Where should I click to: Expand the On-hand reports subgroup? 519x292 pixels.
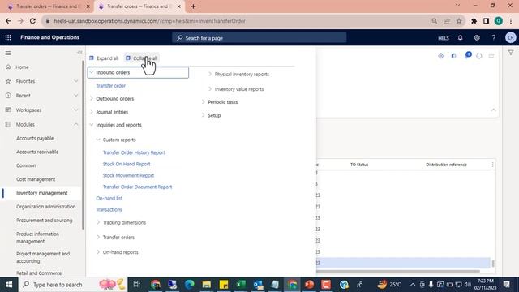[98, 252]
